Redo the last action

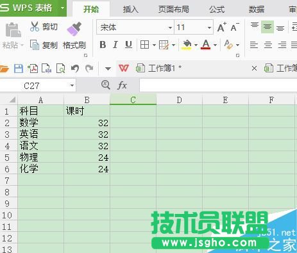click(89, 69)
